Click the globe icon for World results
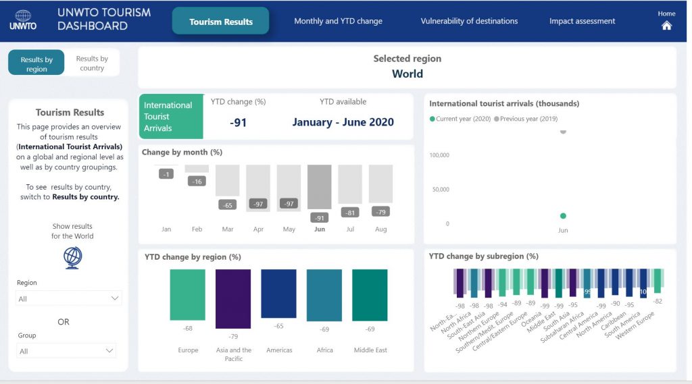 [x=72, y=257]
